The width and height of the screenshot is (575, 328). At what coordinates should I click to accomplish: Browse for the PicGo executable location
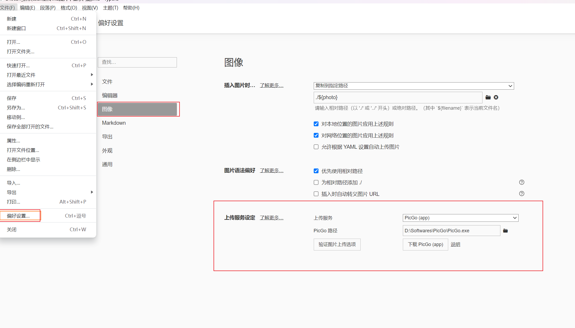pyautogui.click(x=506, y=230)
